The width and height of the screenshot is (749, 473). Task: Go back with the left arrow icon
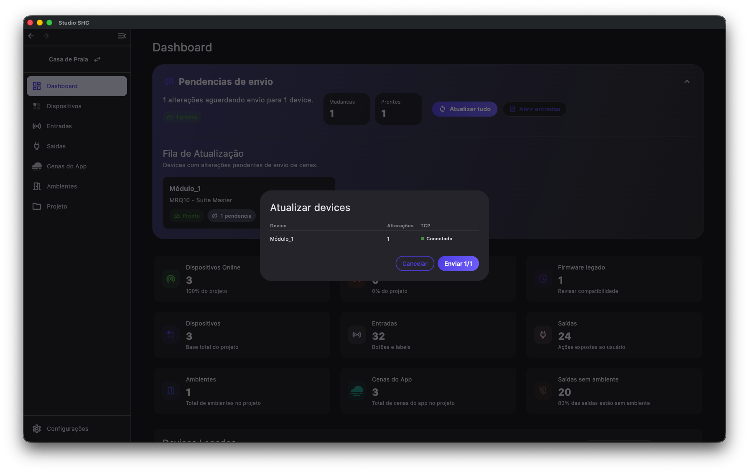pyautogui.click(x=31, y=36)
